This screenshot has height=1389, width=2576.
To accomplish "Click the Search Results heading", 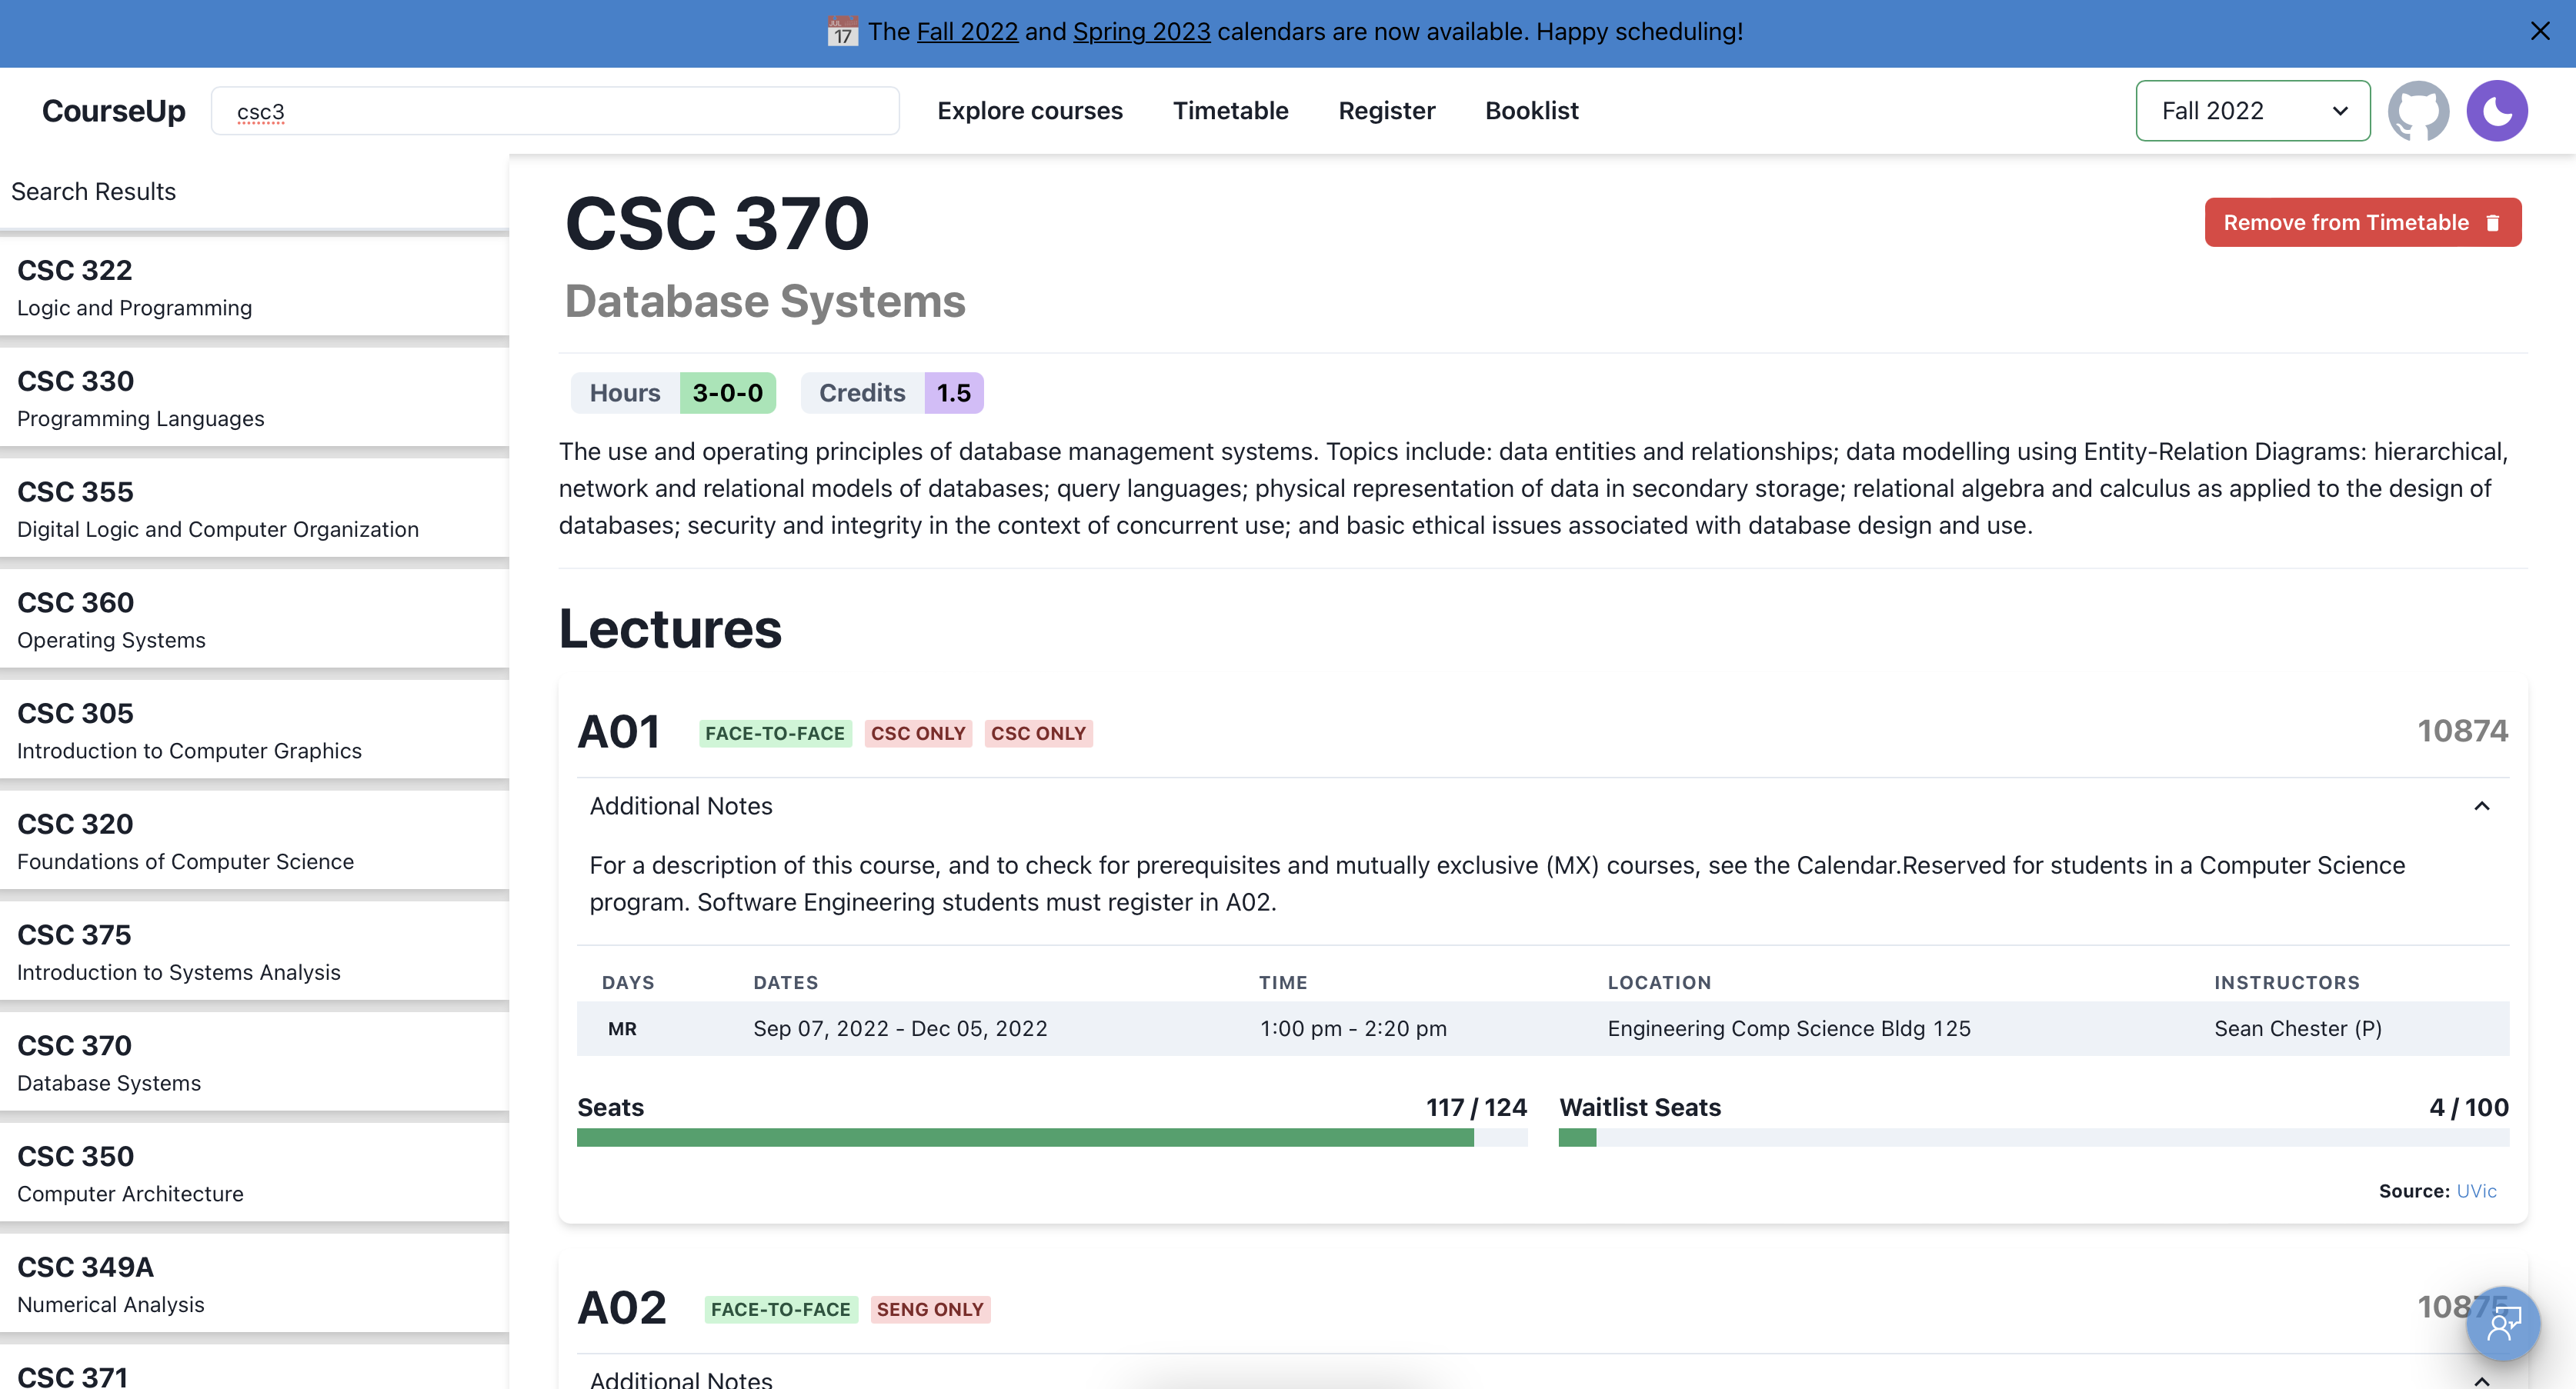I will 94,192.
